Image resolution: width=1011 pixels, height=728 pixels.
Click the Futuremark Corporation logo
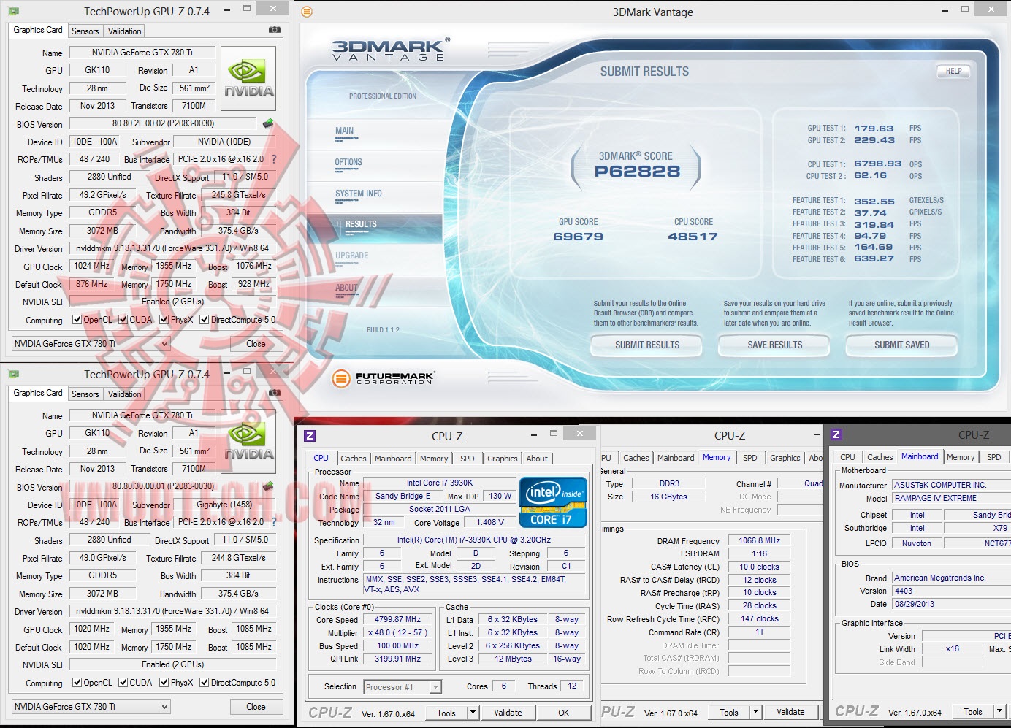point(383,378)
